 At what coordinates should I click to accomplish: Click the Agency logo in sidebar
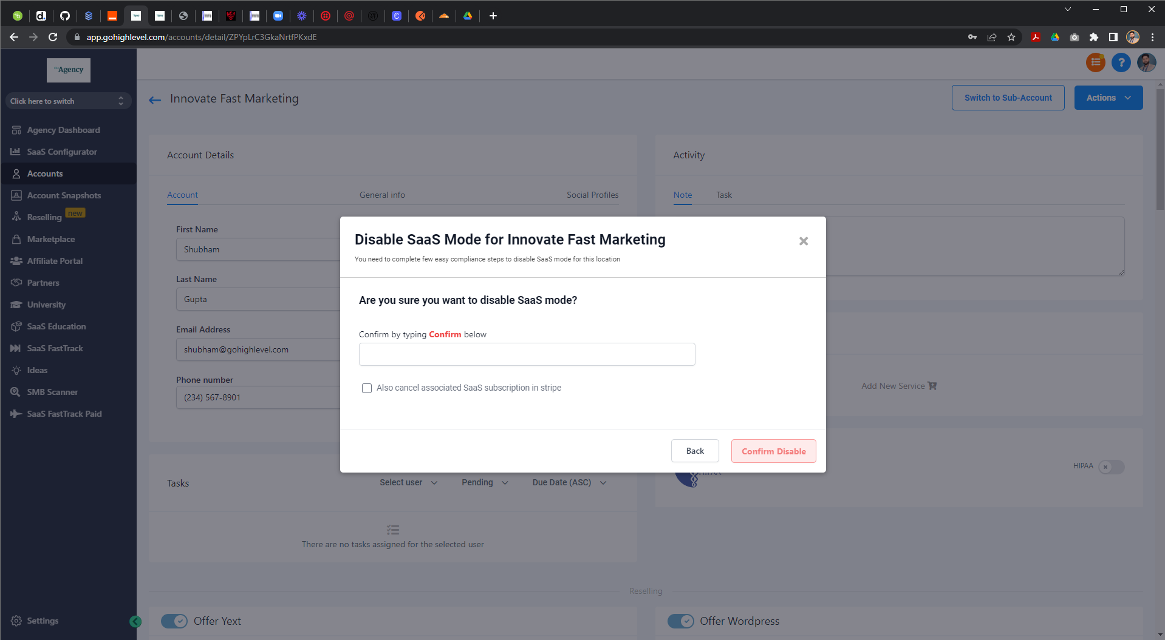click(x=69, y=70)
